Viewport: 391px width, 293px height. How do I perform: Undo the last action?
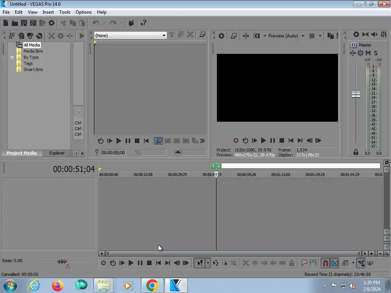click(x=96, y=23)
